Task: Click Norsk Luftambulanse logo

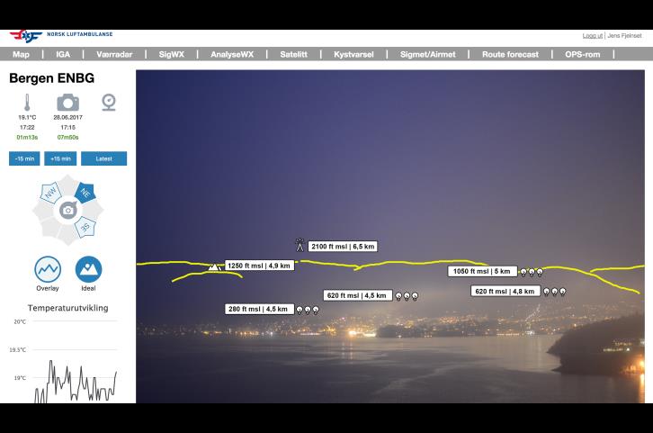Action: tap(61, 36)
